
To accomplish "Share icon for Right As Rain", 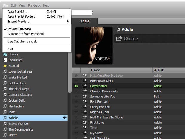I will point(85,112).
